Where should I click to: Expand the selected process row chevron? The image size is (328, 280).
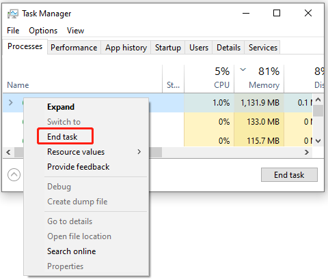[x=10, y=103]
